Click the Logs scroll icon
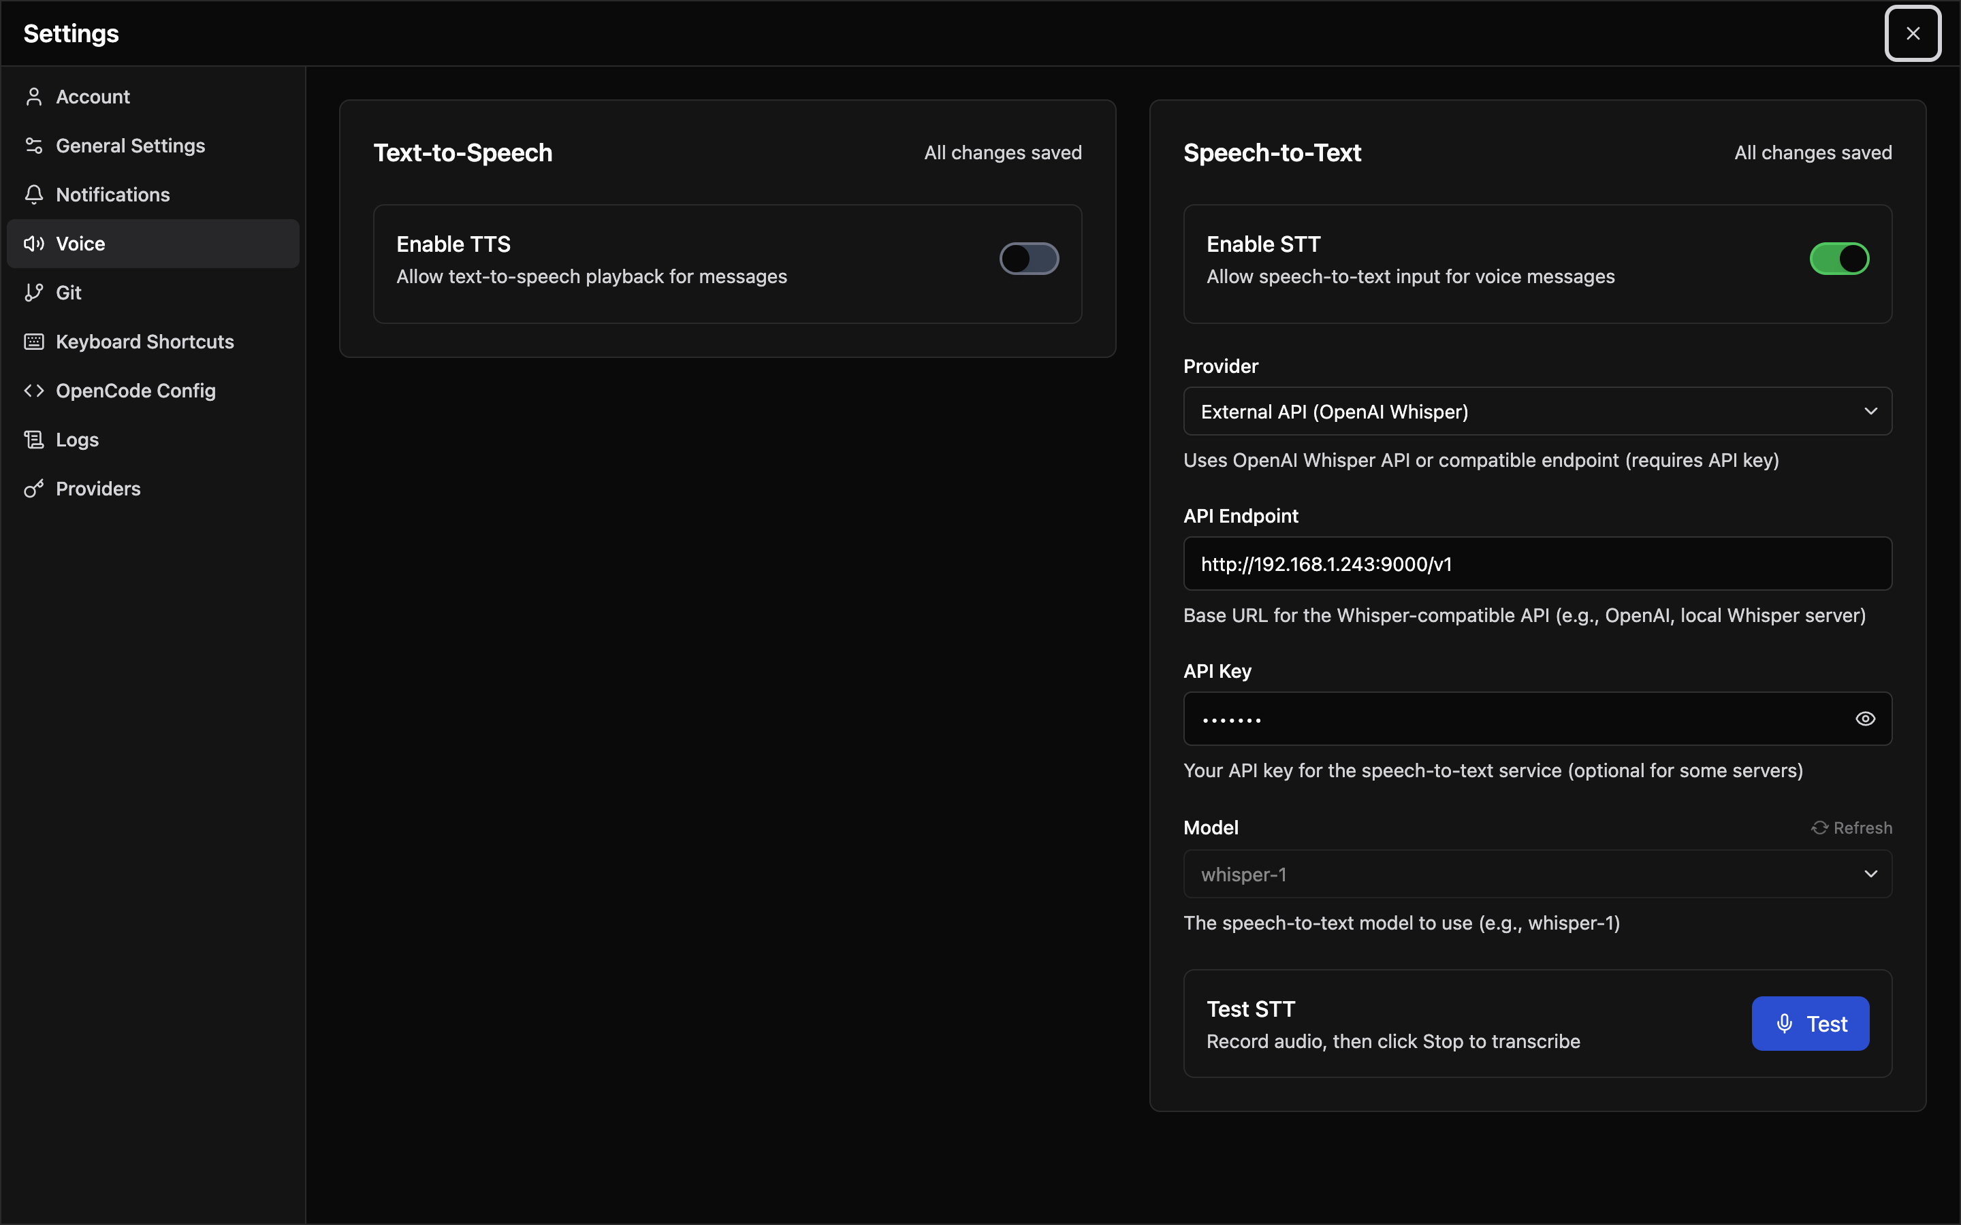This screenshot has height=1225, width=1961. (x=34, y=440)
